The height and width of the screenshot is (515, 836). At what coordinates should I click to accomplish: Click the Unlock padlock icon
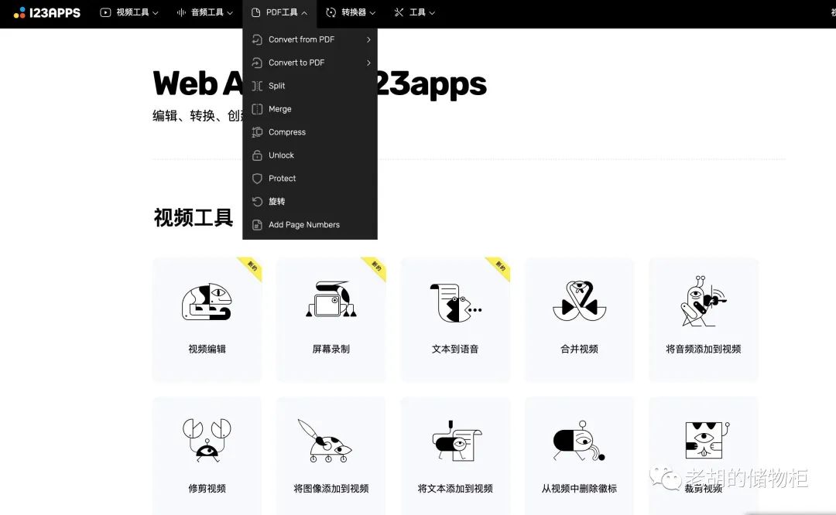tap(257, 155)
